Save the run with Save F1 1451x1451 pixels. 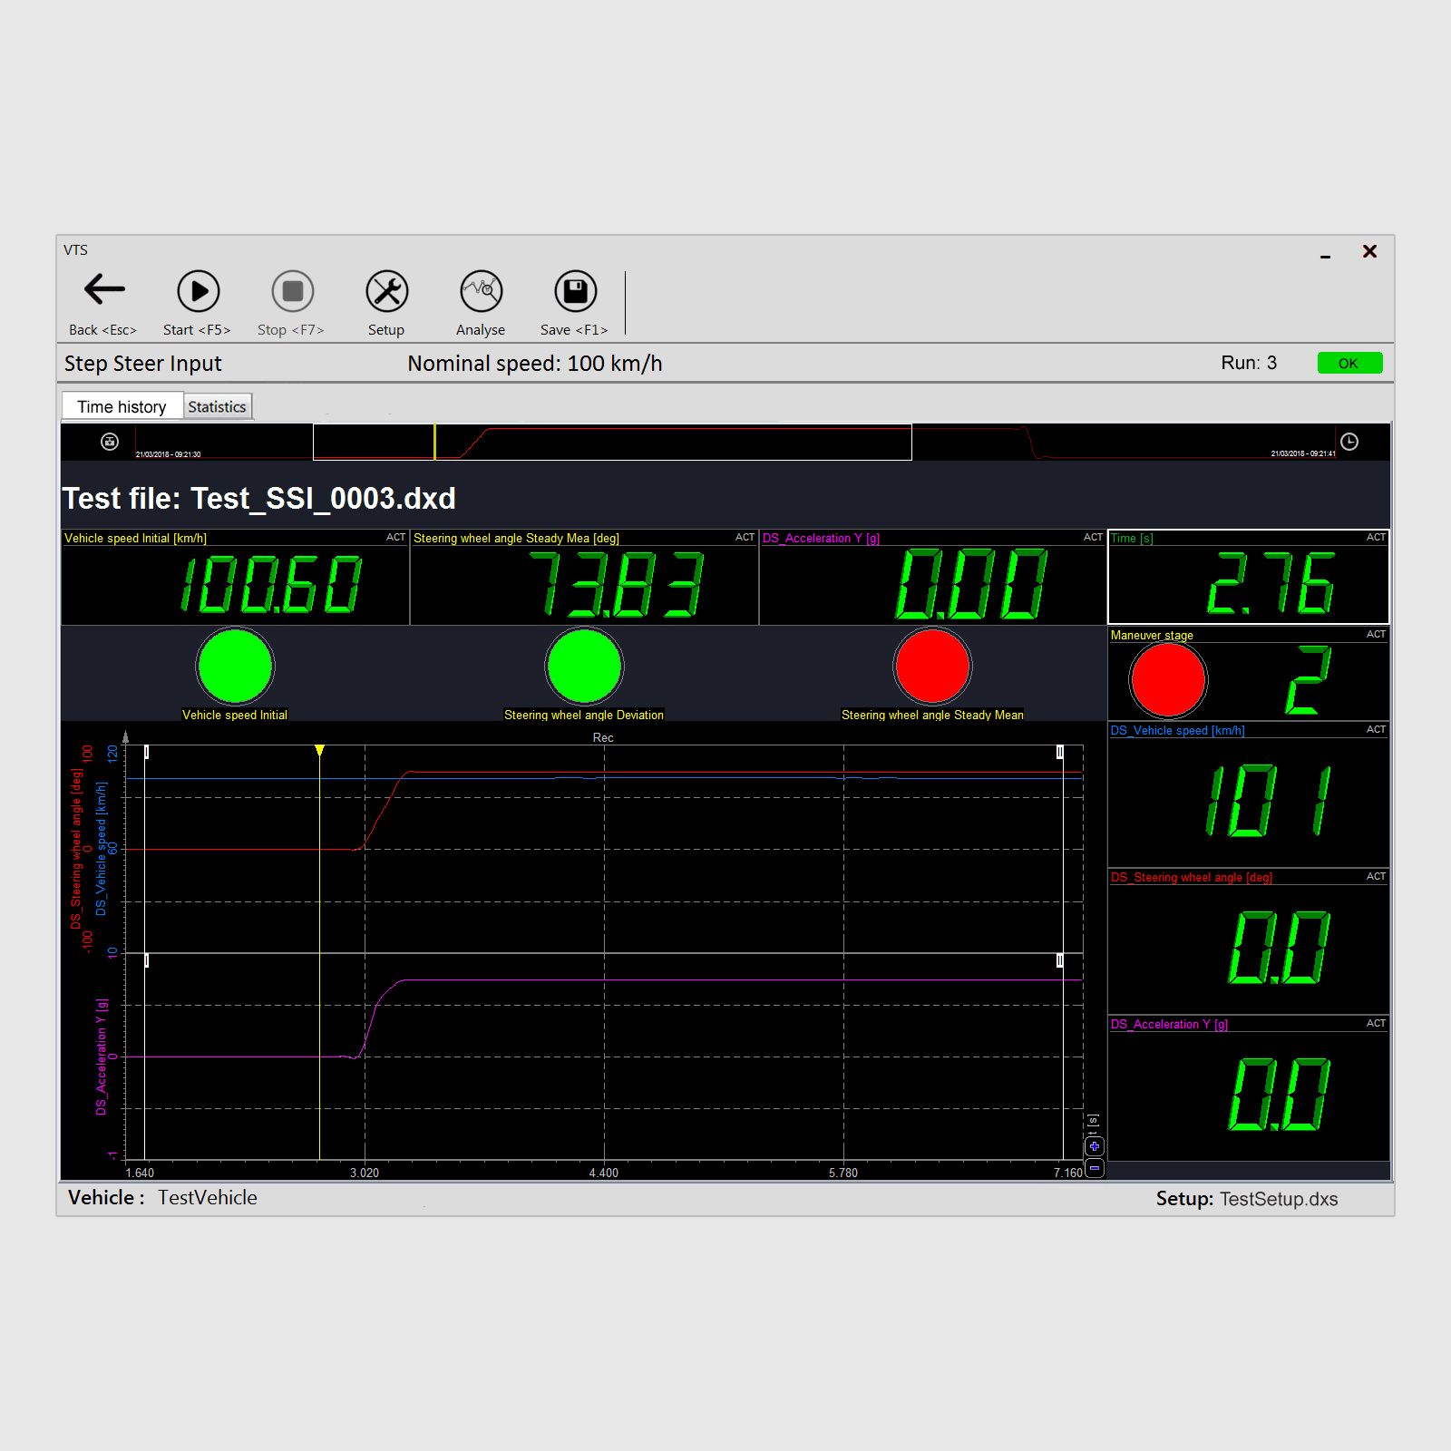click(575, 303)
